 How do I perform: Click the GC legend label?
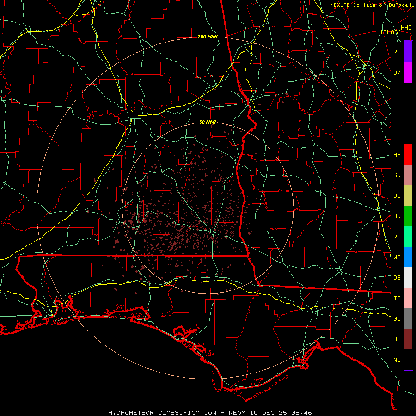point(397,319)
